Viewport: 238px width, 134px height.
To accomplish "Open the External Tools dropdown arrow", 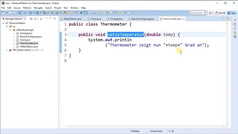I will 48,13.
